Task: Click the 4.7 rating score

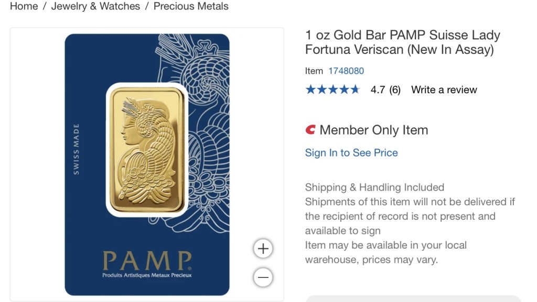Action: point(378,90)
